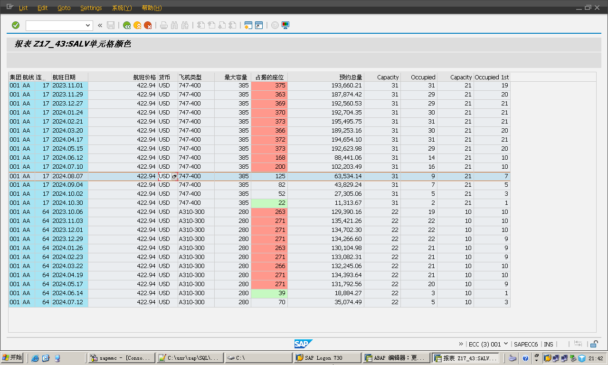Select the green cell with value 22
Screen dimensions: 608x365
click(x=269, y=203)
